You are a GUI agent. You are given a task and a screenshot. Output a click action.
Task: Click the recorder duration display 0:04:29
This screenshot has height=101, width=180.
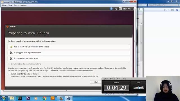(x=116, y=88)
